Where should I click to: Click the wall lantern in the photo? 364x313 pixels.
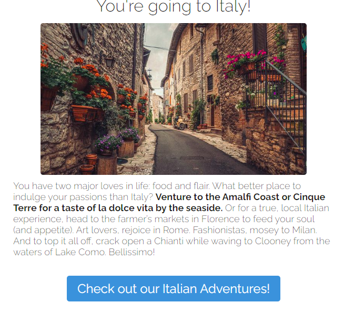click(109, 61)
